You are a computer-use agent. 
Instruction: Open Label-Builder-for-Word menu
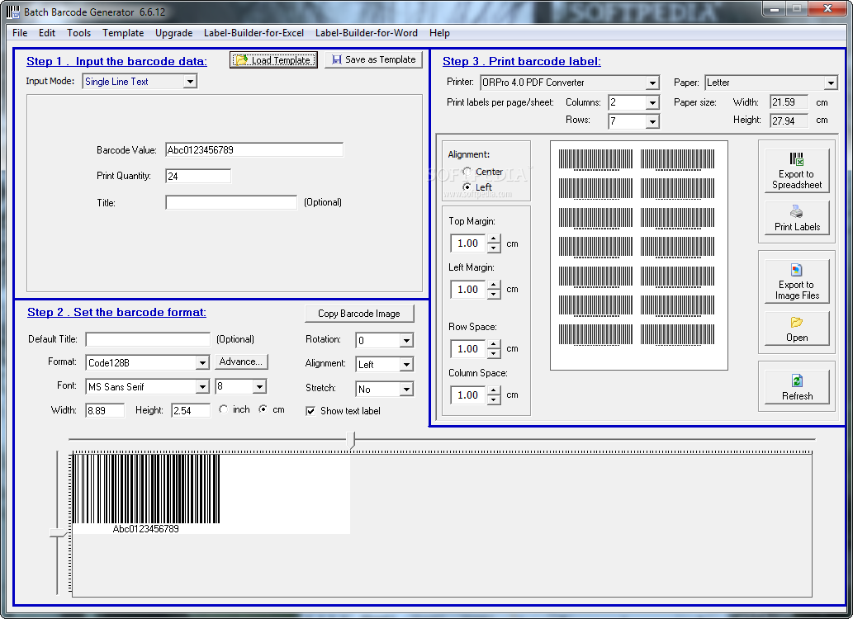click(366, 33)
